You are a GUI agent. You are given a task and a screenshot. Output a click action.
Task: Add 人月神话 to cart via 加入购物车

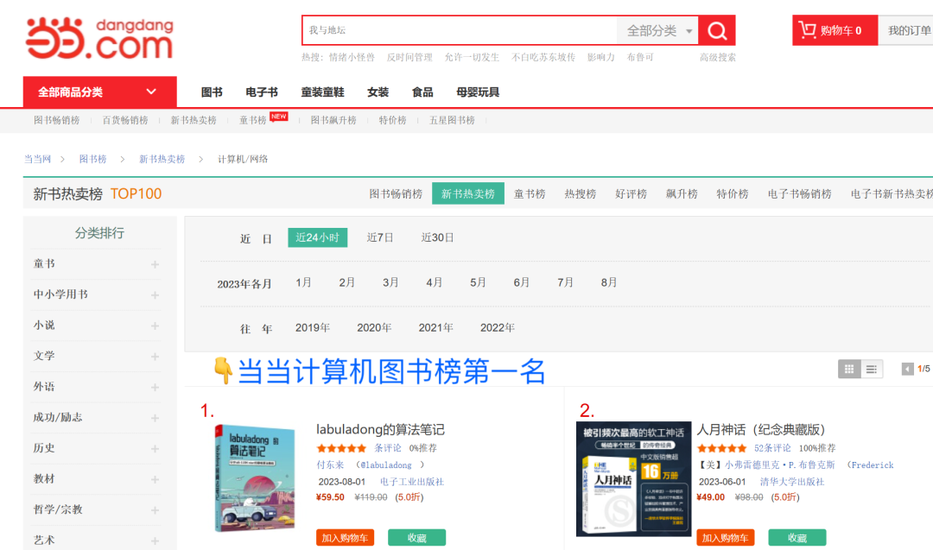pyautogui.click(x=726, y=537)
